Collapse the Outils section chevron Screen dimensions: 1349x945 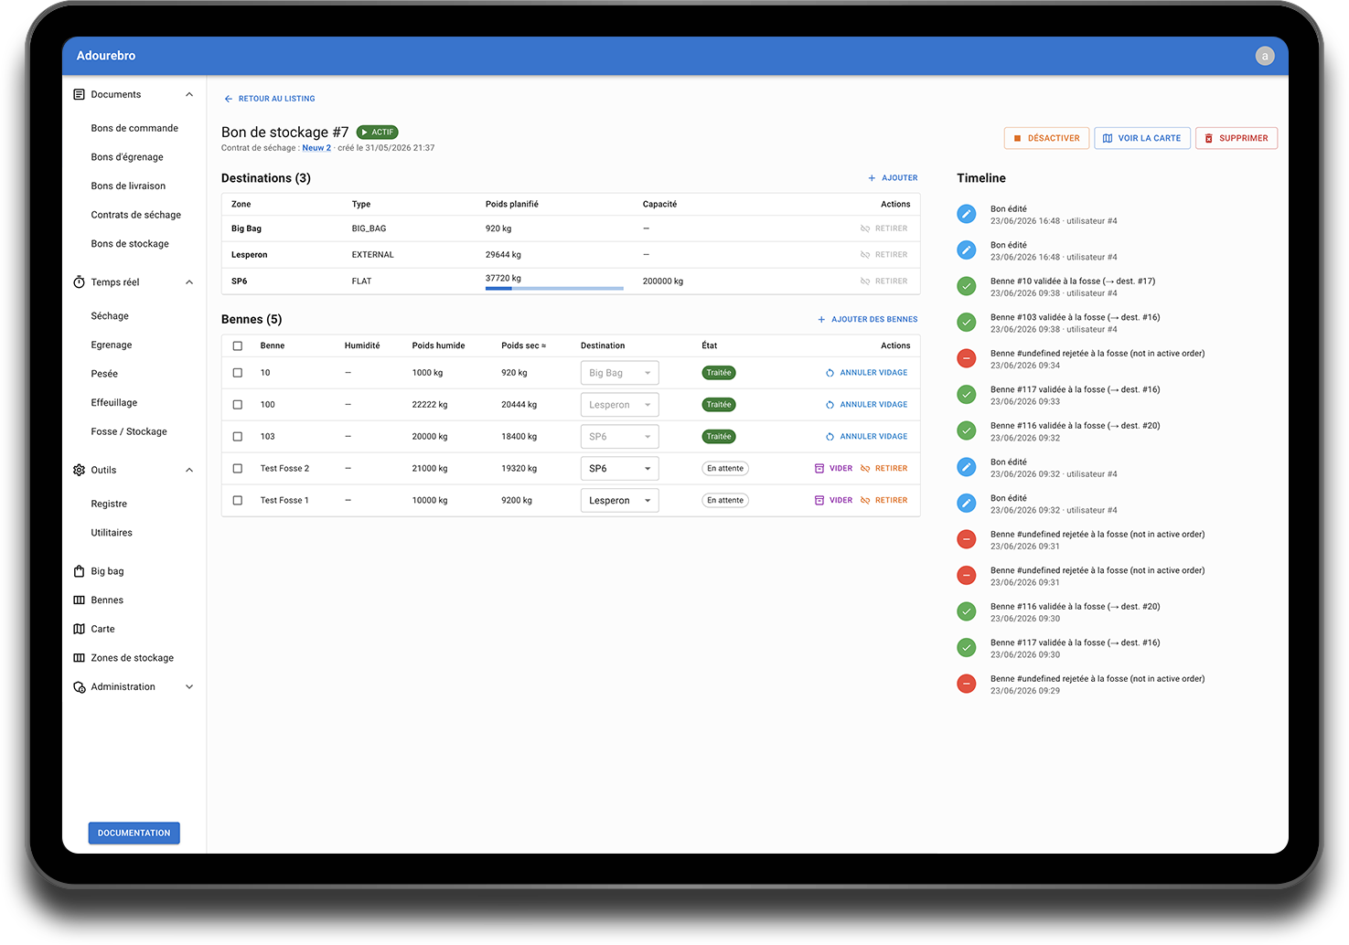pyautogui.click(x=189, y=471)
